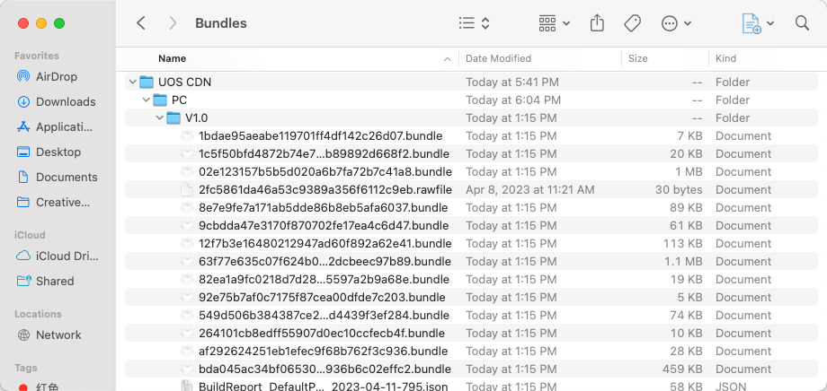The height and width of the screenshot is (391, 827).
Task: Select the 2fc5861da46a...rawfile file
Action: point(325,189)
